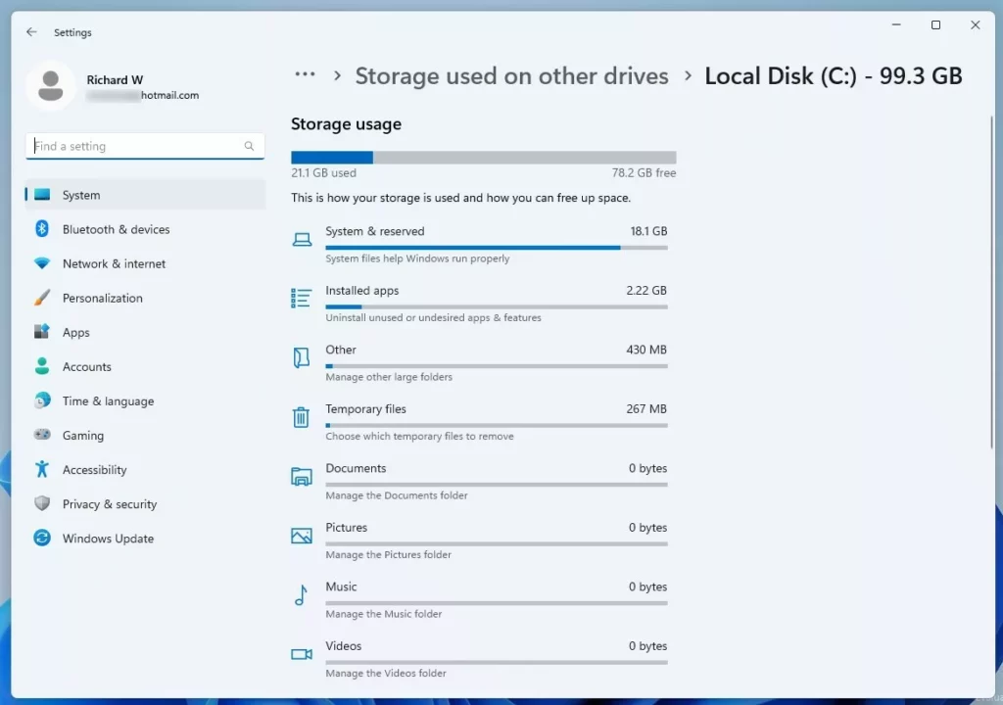Click the user profile avatar

(x=51, y=86)
